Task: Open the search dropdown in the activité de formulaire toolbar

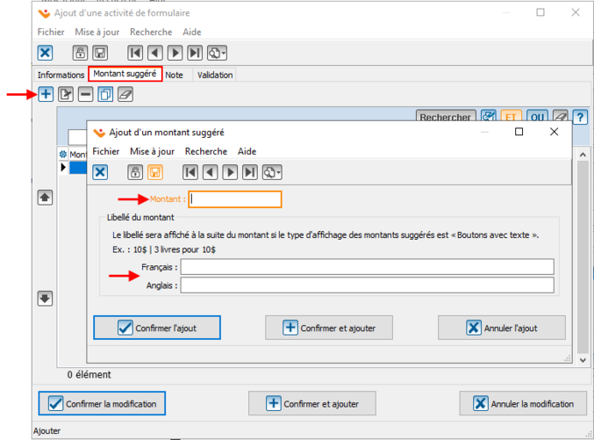Action: click(218, 53)
